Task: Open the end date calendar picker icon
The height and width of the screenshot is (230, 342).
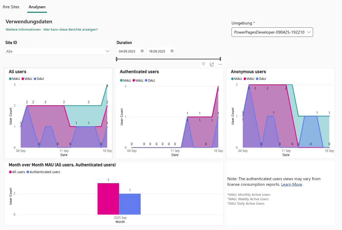Action: (x=172, y=51)
